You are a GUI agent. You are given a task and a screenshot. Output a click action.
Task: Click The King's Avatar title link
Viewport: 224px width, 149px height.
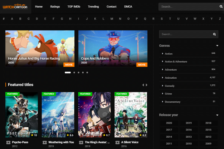(x=97, y=142)
